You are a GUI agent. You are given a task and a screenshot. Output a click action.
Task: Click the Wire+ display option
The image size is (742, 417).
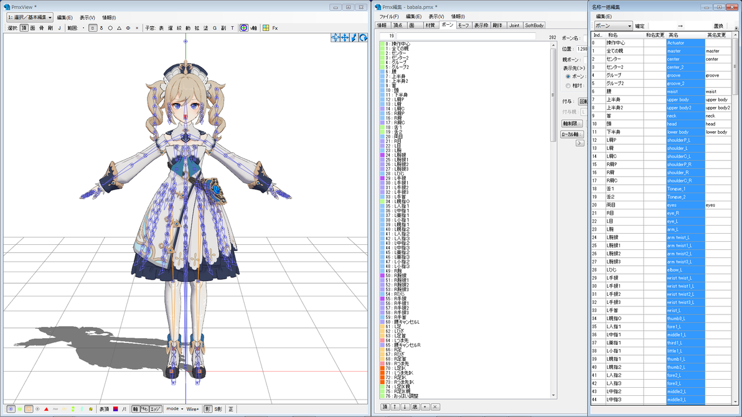[192, 409]
